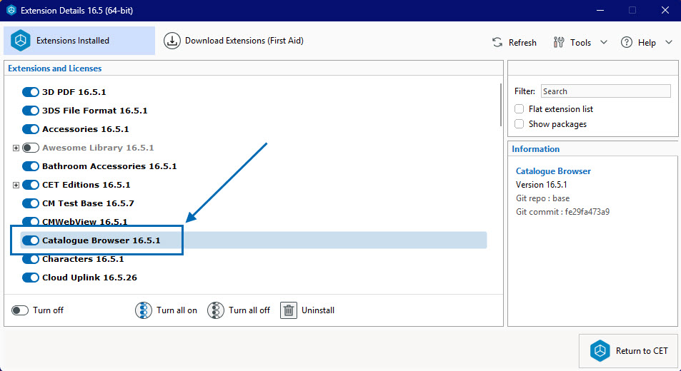Click the Filter search field
This screenshot has width=681, height=371.
(605, 91)
